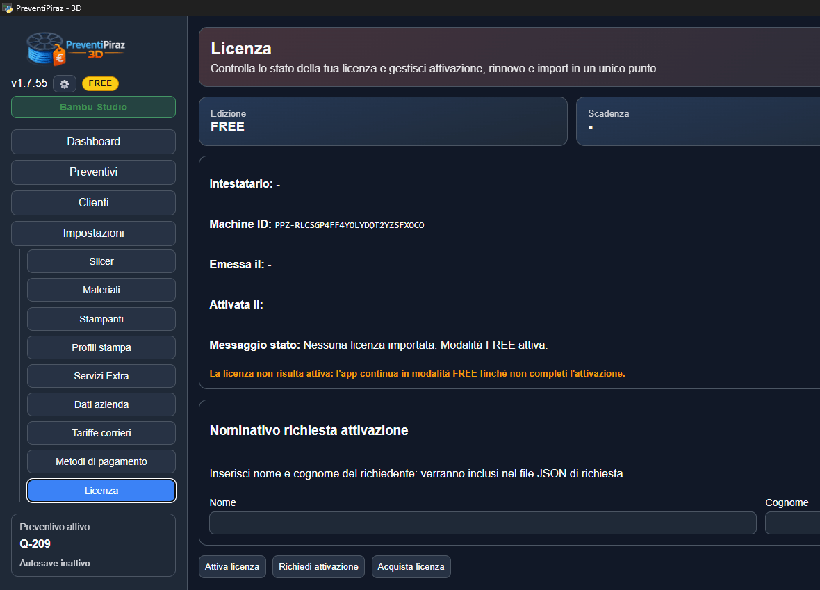This screenshot has width=820, height=590.
Task: Open Profili stampa settings
Action: tap(101, 347)
